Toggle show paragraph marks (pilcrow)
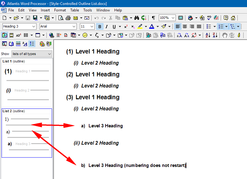 (153, 18)
